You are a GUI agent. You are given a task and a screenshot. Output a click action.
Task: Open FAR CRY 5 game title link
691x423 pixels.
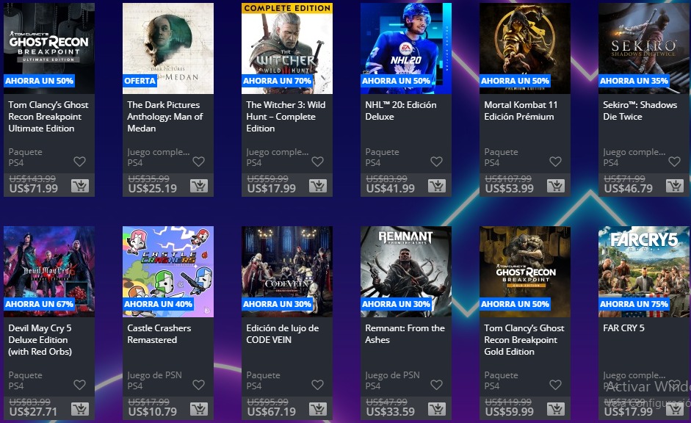[x=623, y=328]
